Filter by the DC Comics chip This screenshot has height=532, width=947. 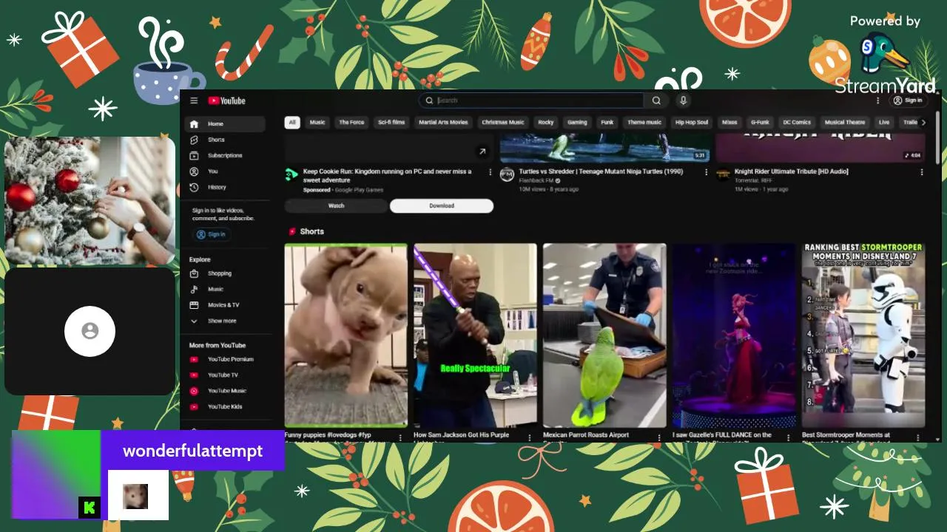click(797, 123)
